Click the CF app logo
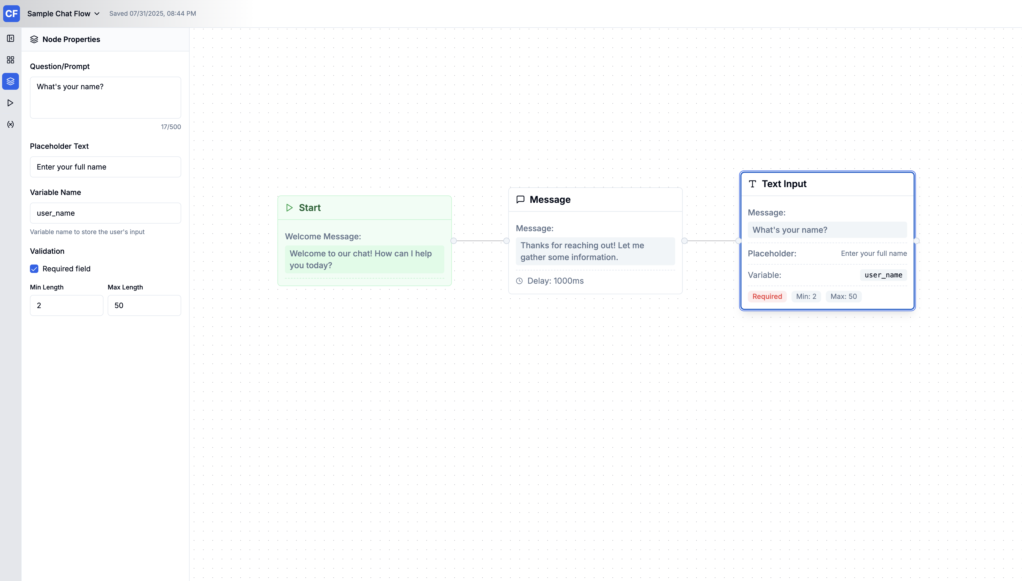 pos(12,13)
